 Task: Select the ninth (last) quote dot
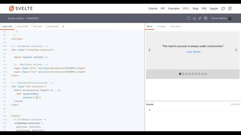point(206,74)
